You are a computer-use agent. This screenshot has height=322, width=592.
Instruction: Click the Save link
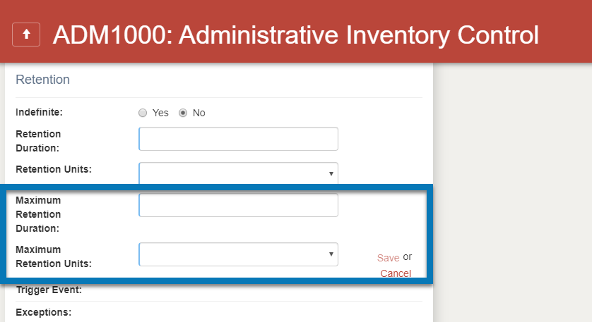388,258
